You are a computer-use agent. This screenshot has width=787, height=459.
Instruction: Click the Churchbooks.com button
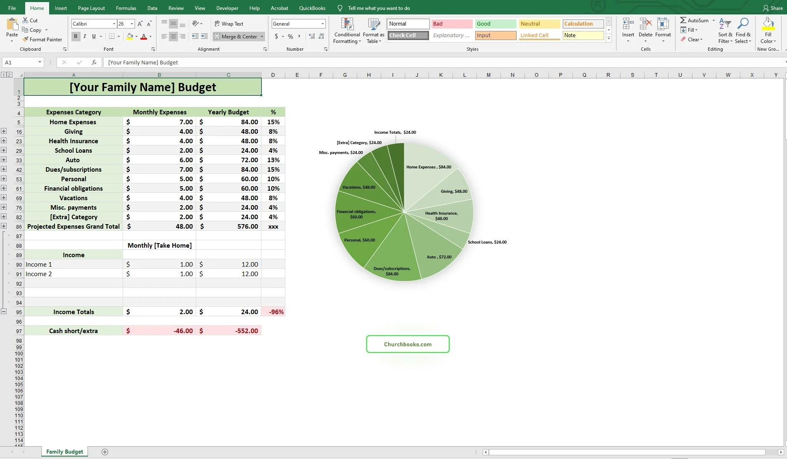[x=407, y=344]
